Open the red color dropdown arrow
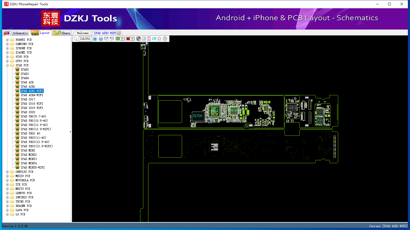This screenshot has height=230, width=410. [x=132, y=39]
